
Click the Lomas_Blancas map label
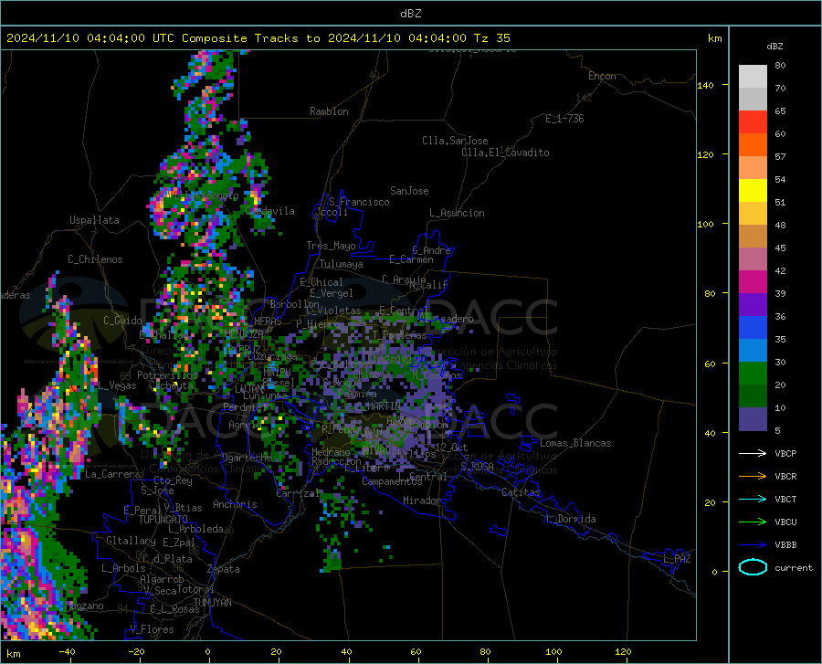[x=575, y=443]
